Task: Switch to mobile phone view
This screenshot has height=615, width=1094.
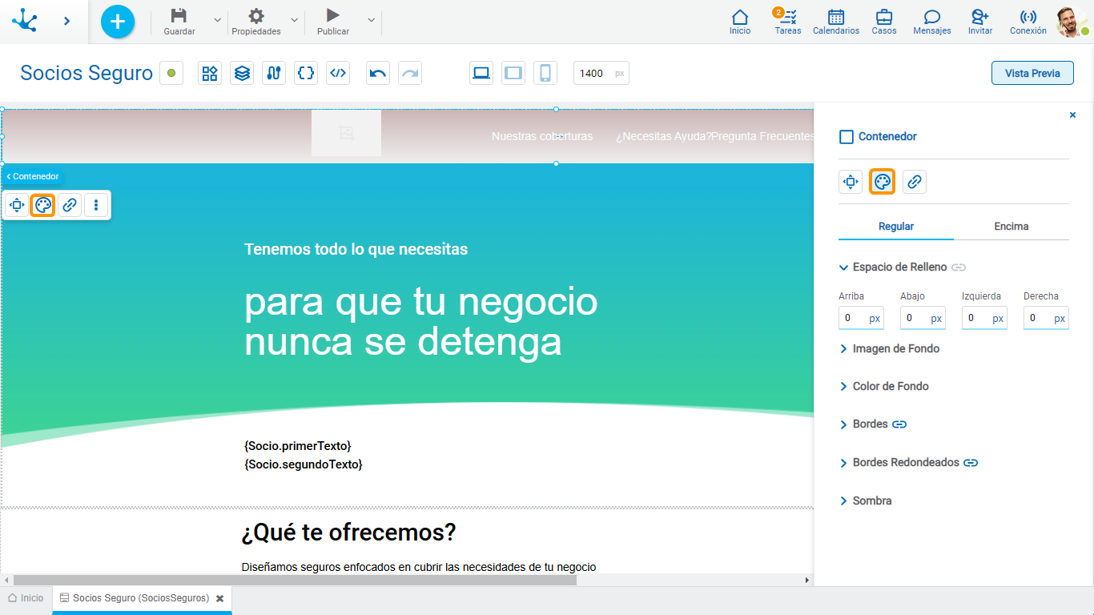Action: [x=545, y=73]
